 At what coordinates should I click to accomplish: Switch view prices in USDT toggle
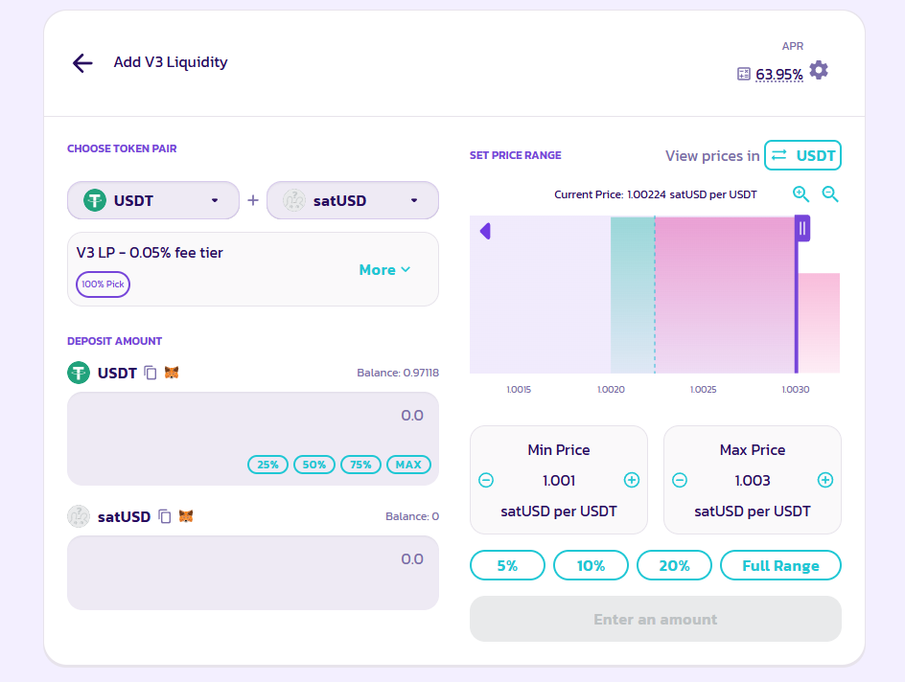point(802,155)
